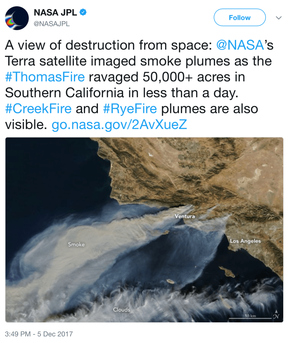Image resolution: width=289 pixels, height=343 pixels.
Task: Open the #CreekFire hashtag
Action: pos(38,109)
